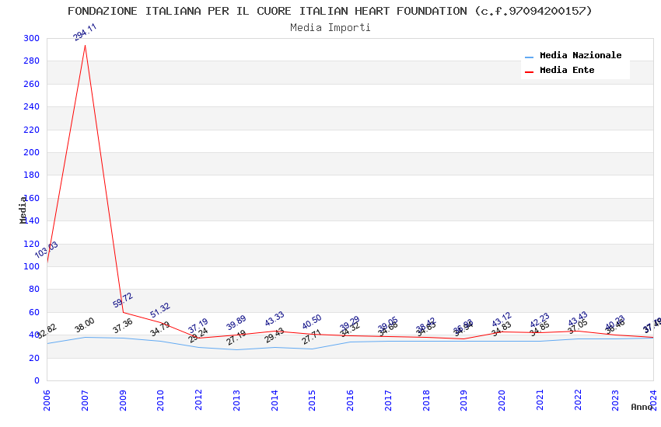Click the 300 value on y-axis

pos(31,38)
